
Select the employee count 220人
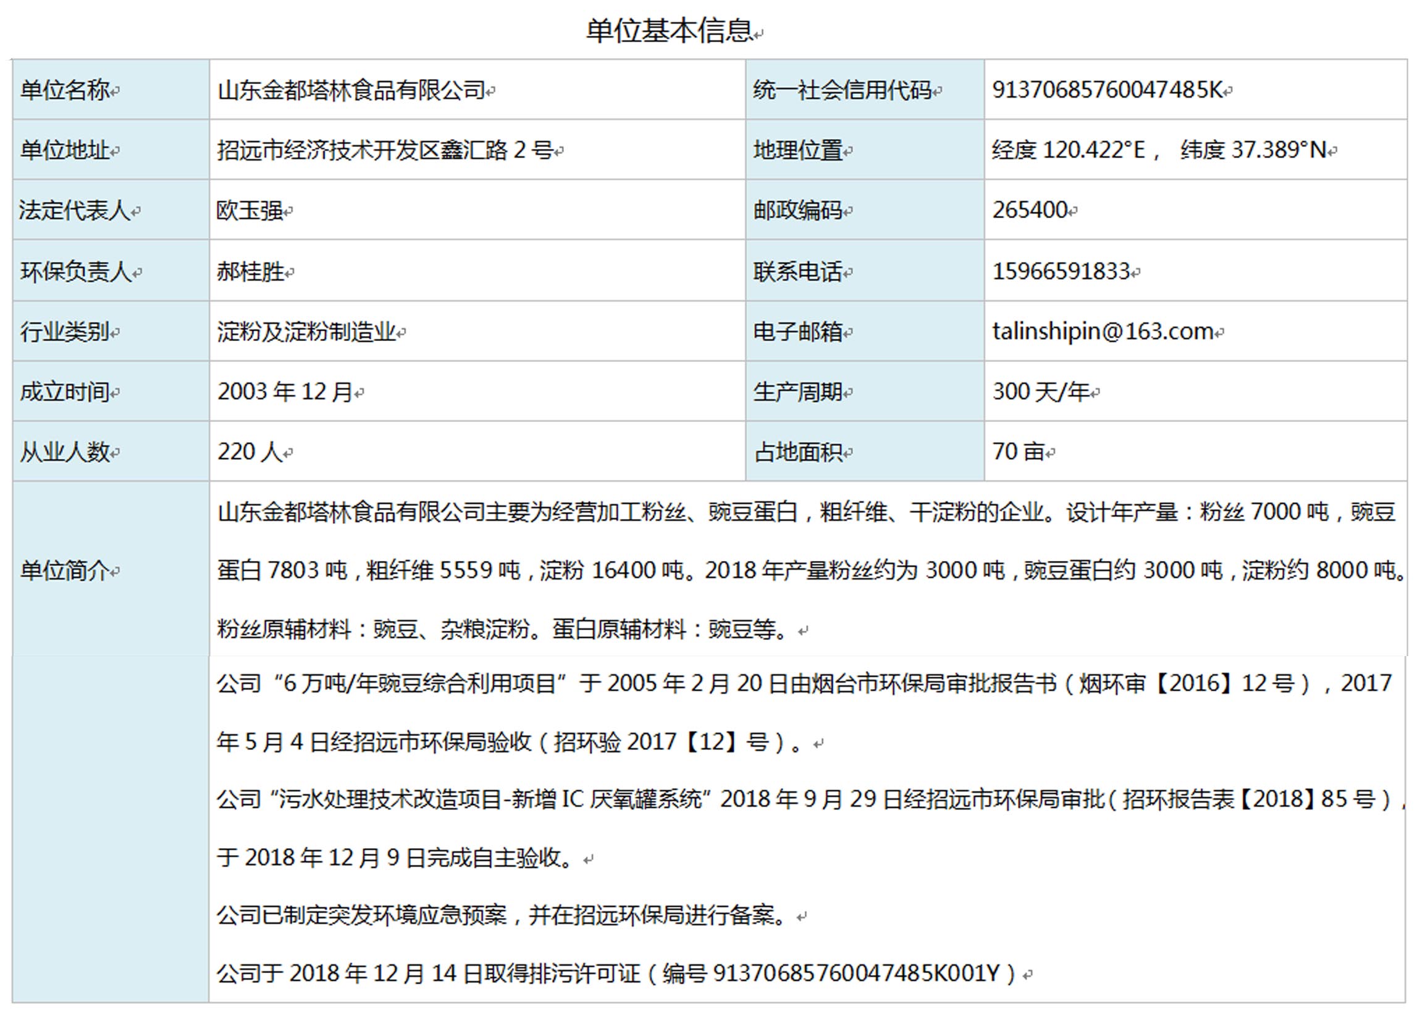(x=250, y=452)
